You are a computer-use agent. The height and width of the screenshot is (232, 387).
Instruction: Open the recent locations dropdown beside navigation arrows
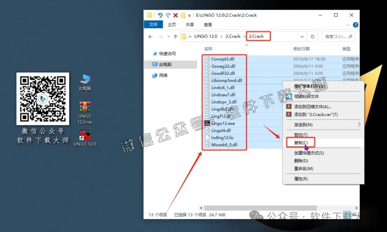[169, 36]
